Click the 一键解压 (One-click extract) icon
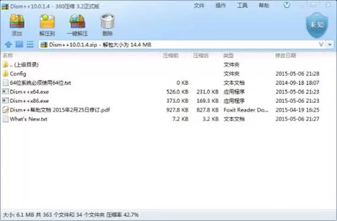The width and height of the screenshot is (337, 221). click(x=77, y=21)
